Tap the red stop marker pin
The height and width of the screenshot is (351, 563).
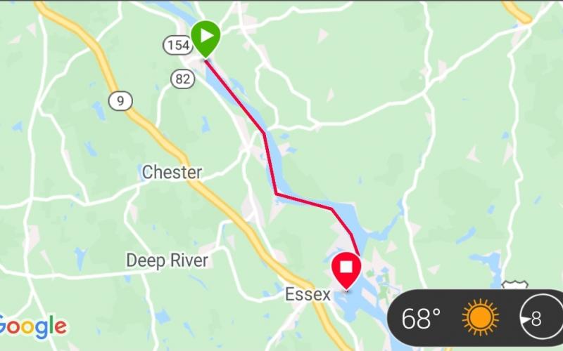click(x=346, y=269)
